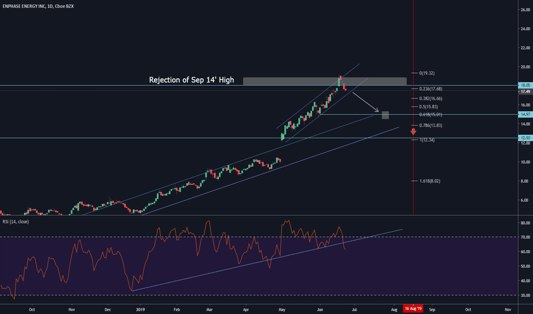Click the 16 Aug '19 date marker
The height and width of the screenshot is (314, 533).
pyautogui.click(x=413, y=308)
